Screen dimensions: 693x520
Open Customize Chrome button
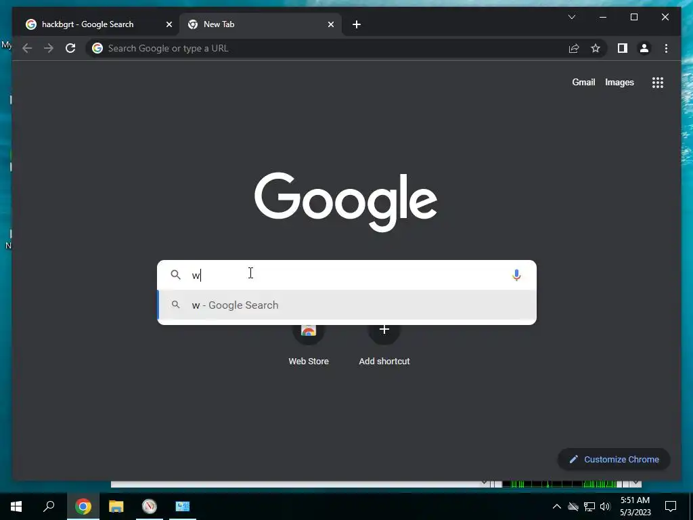(x=614, y=460)
